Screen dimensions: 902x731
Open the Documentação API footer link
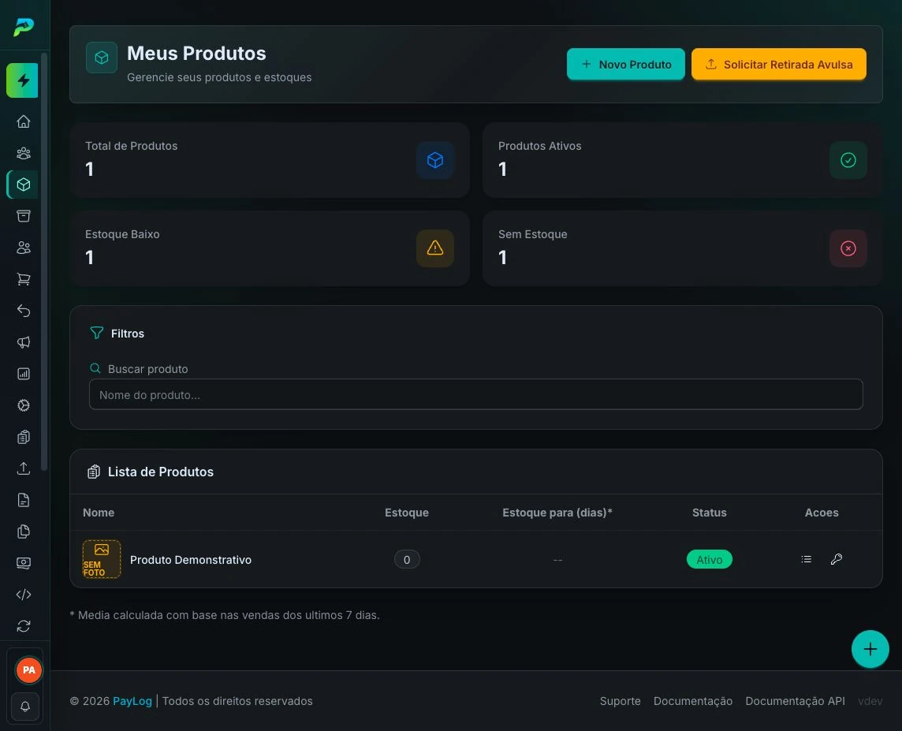pos(795,701)
